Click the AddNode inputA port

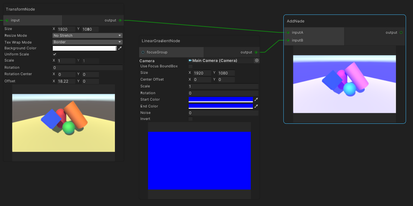(288, 33)
